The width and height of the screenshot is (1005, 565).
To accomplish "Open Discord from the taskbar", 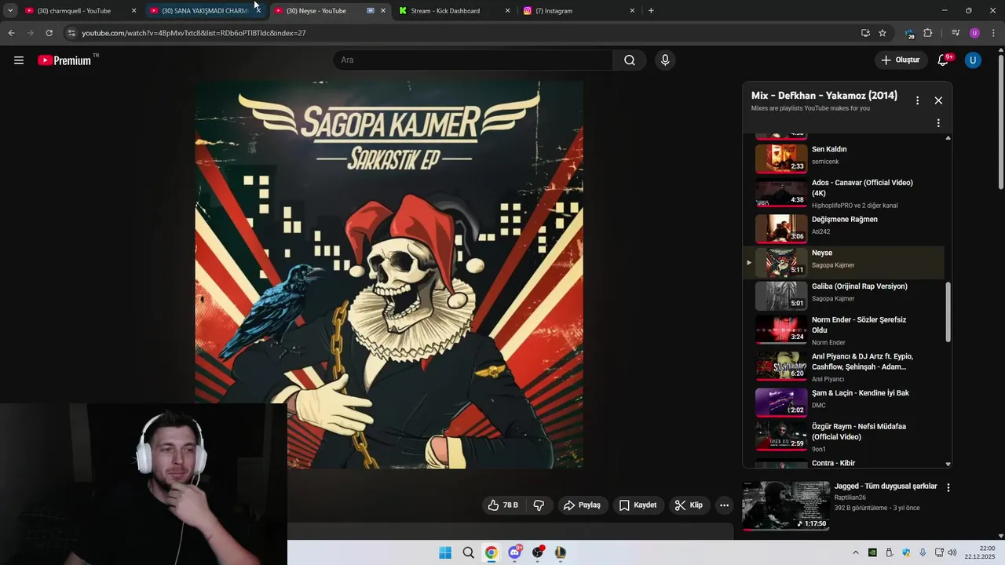I will point(514,552).
